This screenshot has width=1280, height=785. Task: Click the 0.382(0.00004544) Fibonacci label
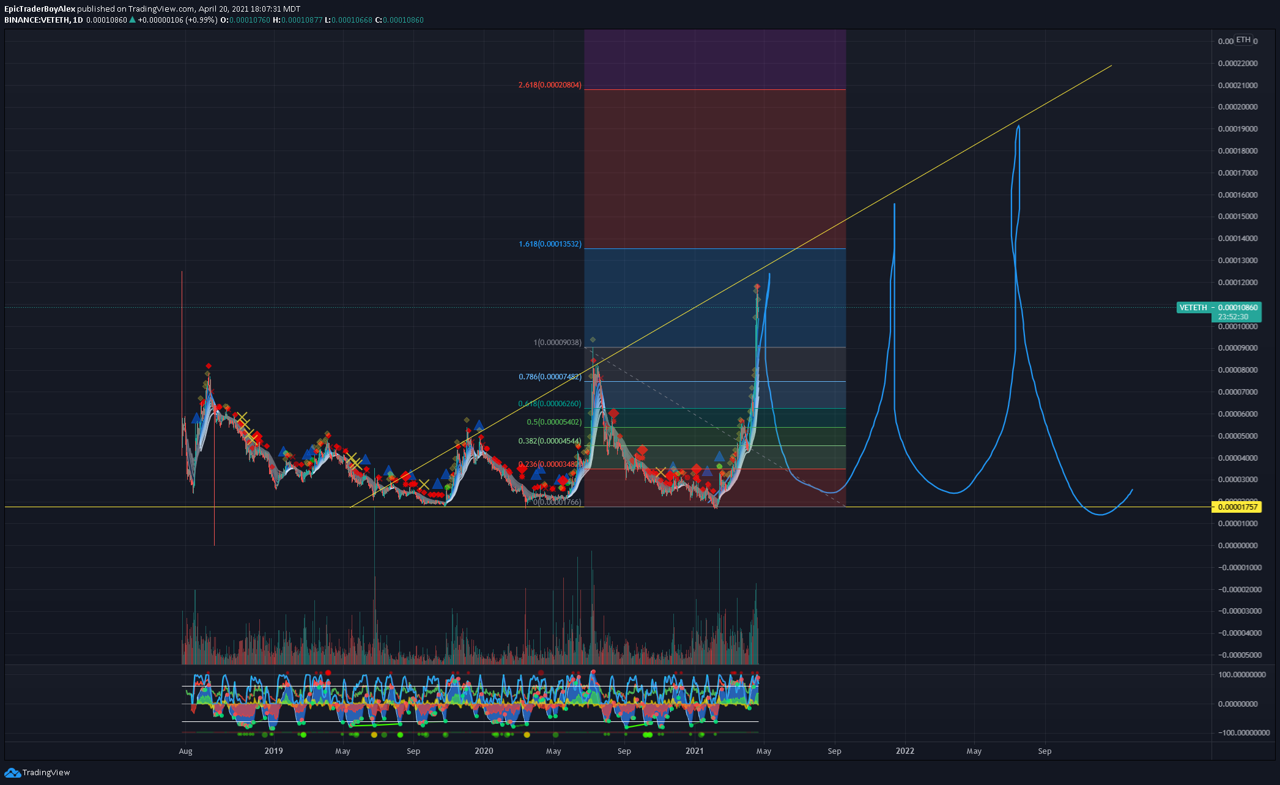click(550, 441)
